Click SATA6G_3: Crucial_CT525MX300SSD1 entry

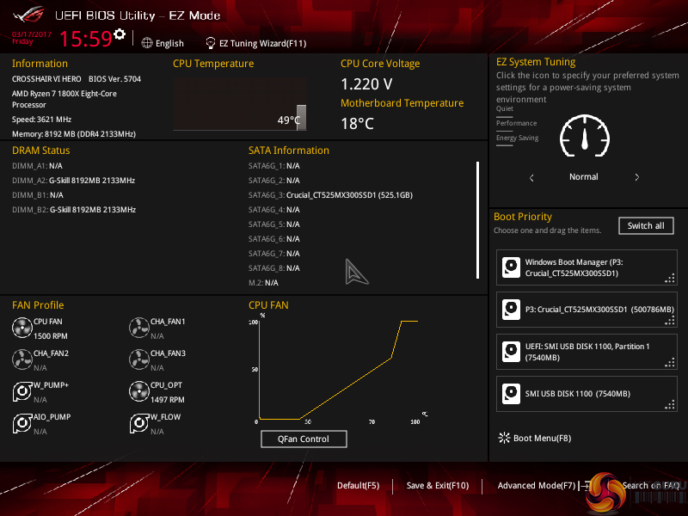[x=330, y=195]
